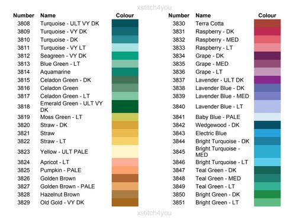Viewport: 296px width, 222px height.
Task: Choose the Bright Turquoise - MED swatch
Action: 267,152
